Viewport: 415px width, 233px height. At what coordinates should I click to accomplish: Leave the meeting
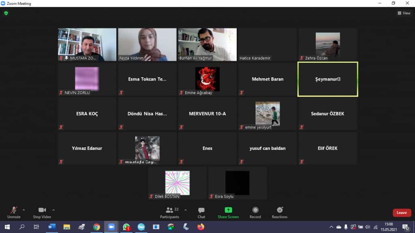click(402, 213)
